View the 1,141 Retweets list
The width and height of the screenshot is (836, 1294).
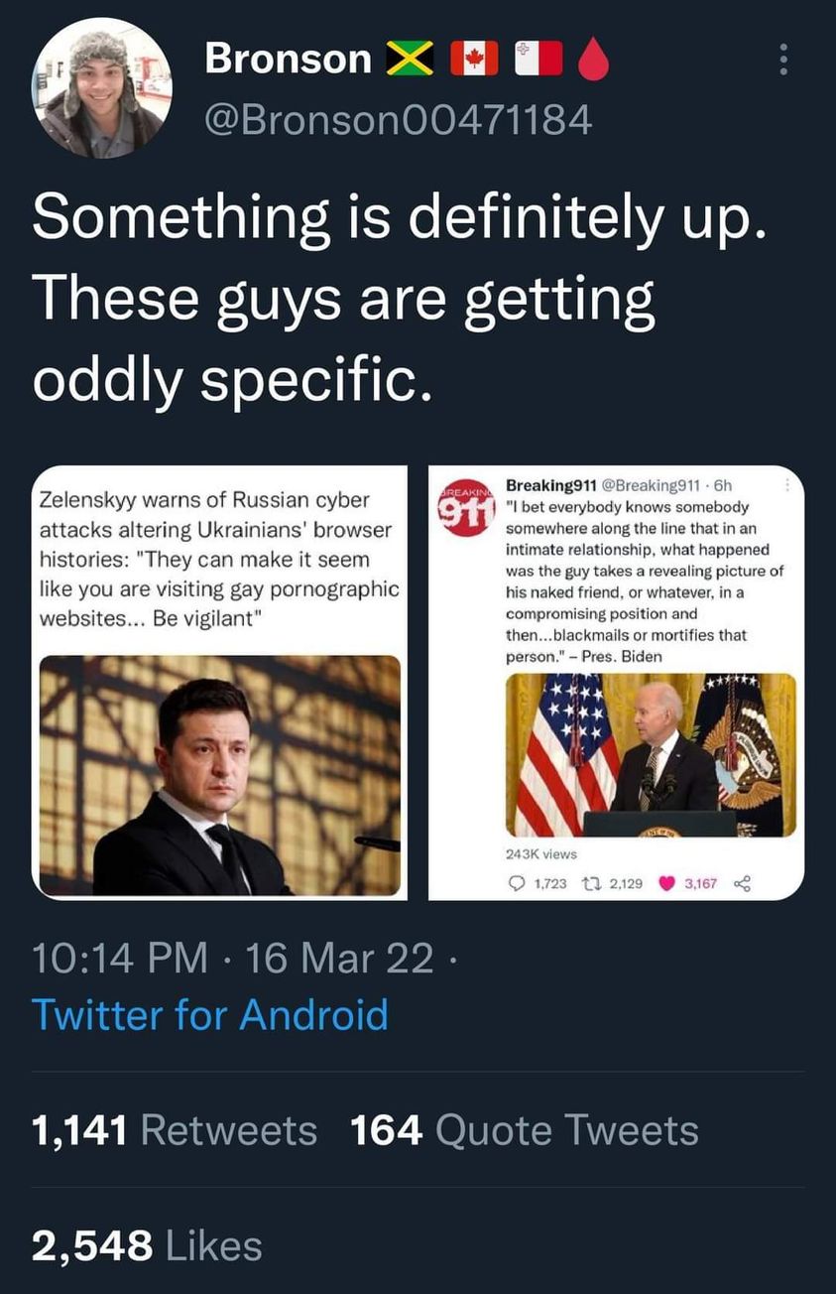click(x=175, y=1130)
